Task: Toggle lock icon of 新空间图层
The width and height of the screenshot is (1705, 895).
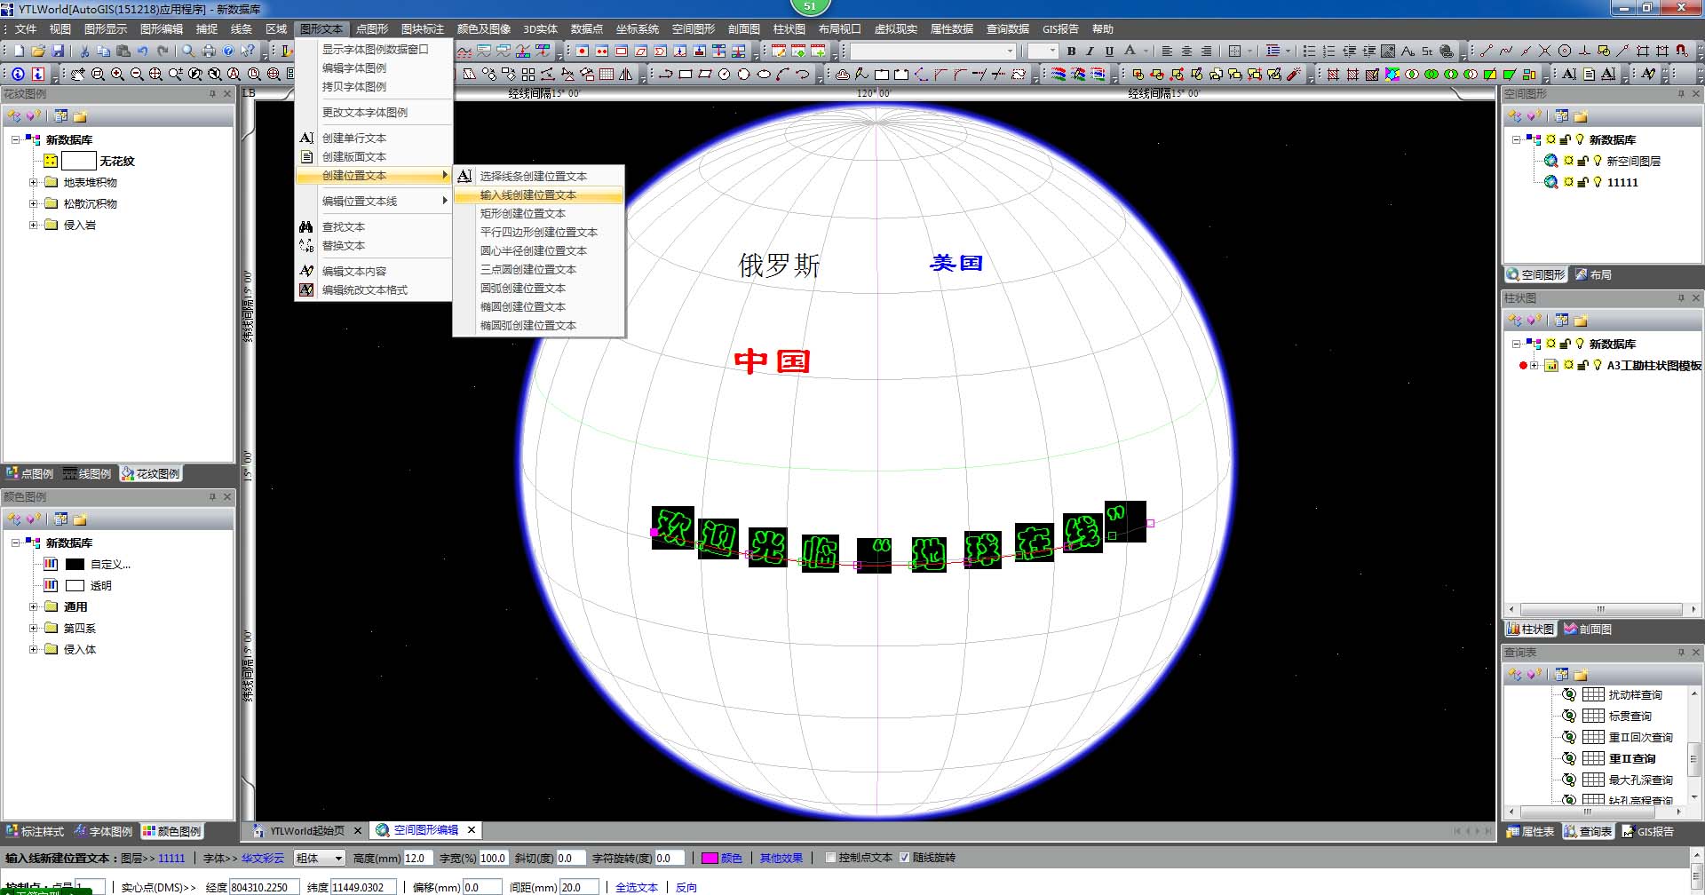Action: tap(1583, 161)
